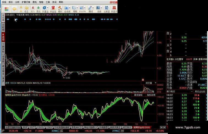Screen dimensions: 208x134
Task: Select the 综合排名 sidebar tab
Action: point(3,70)
